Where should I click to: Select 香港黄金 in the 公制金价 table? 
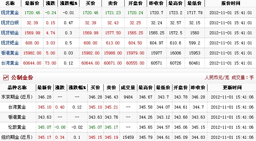point(17,117)
